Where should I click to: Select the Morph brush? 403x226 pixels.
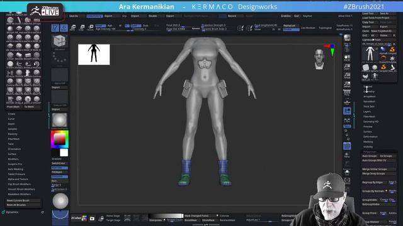[x=10, y=28]
